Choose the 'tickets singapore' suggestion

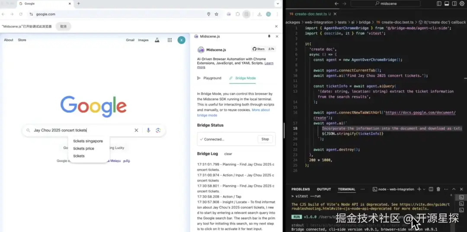(88, 141)
